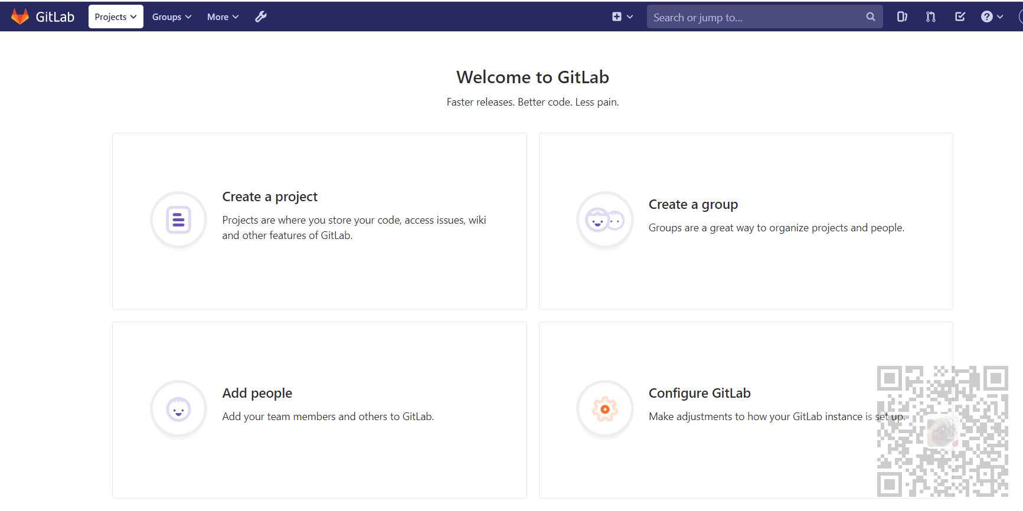This screenshot has height=511, width=1023.
Task: Open the Merge requests icon
Action: coord(931,17)
